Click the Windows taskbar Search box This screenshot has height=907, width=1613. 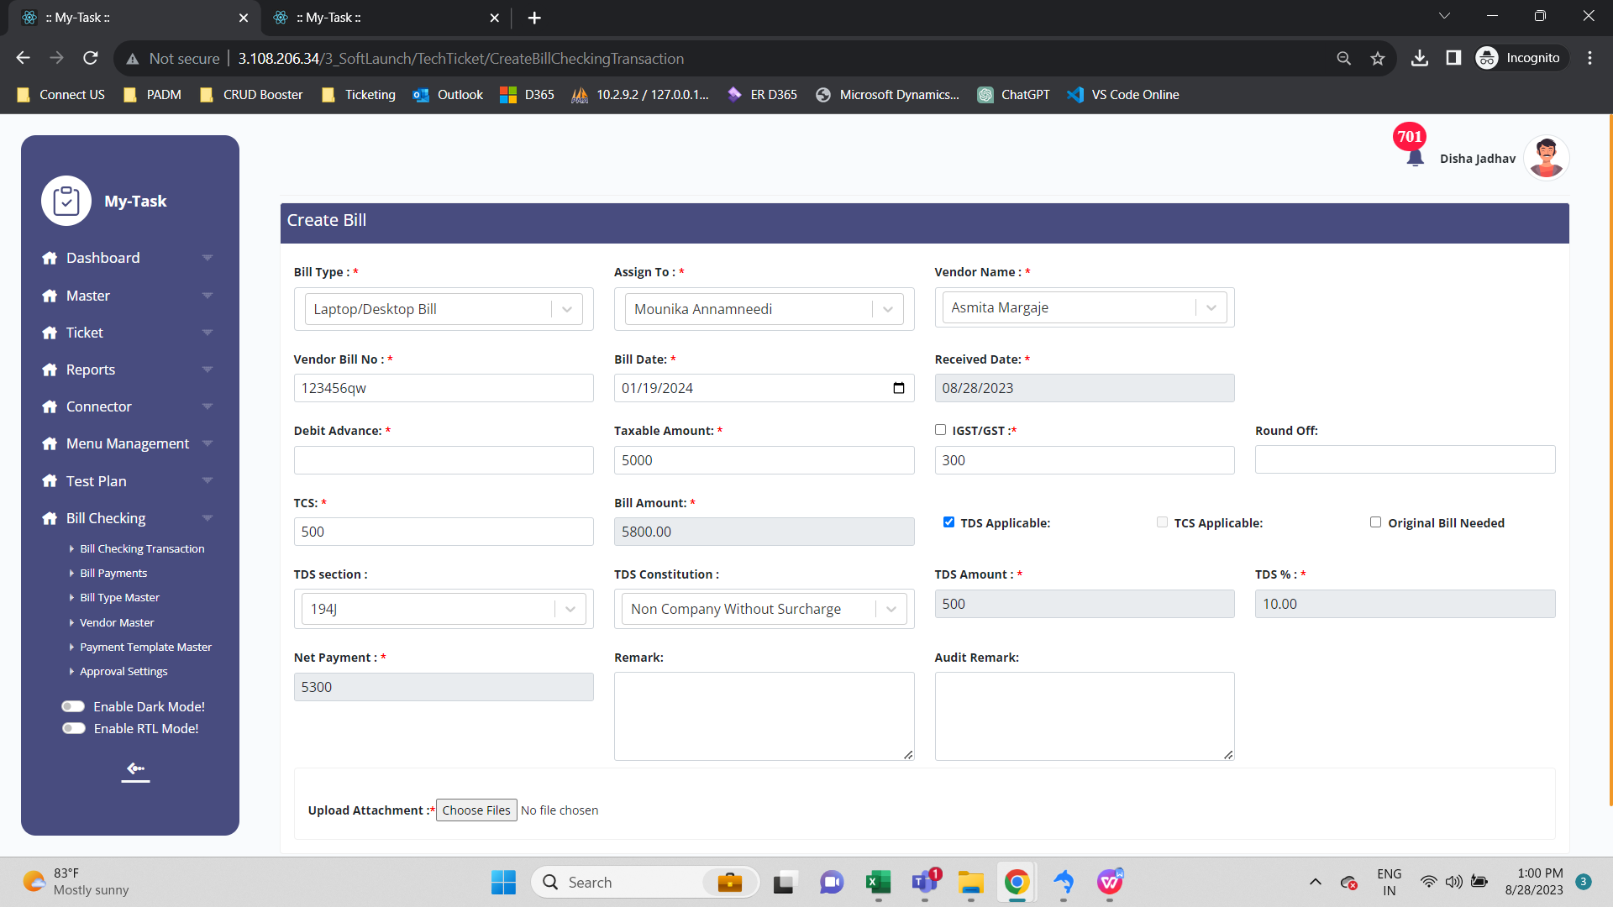[x=645, y=882]
